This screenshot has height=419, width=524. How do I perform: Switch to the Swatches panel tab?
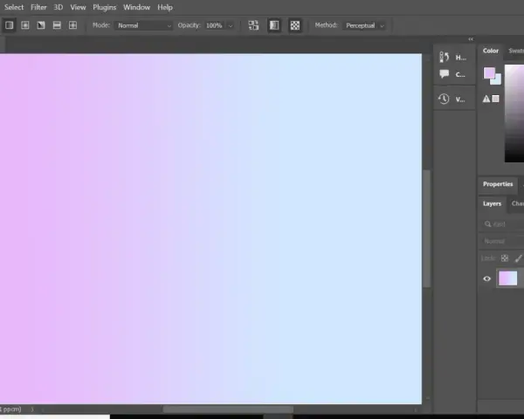point(515,51)
